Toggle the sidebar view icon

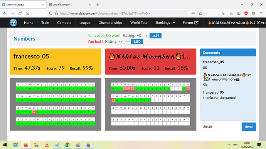click(x=239, y=13)
